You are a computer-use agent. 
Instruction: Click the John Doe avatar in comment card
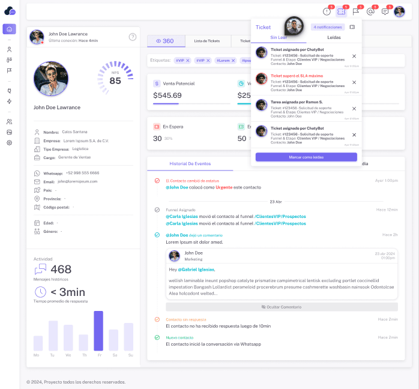[174, 256]
